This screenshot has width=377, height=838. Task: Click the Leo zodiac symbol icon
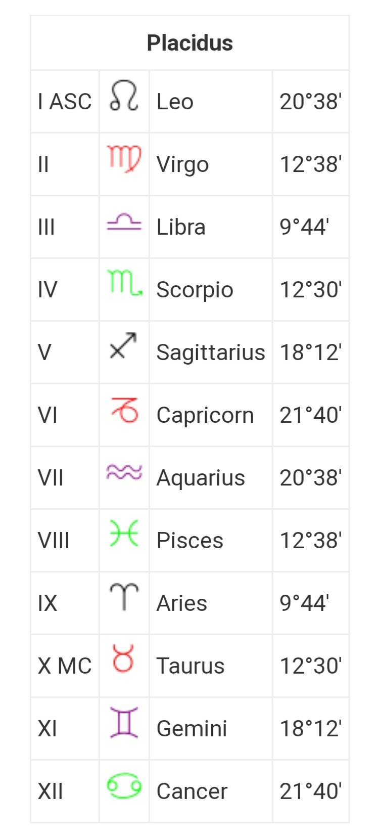click(124, 95)
